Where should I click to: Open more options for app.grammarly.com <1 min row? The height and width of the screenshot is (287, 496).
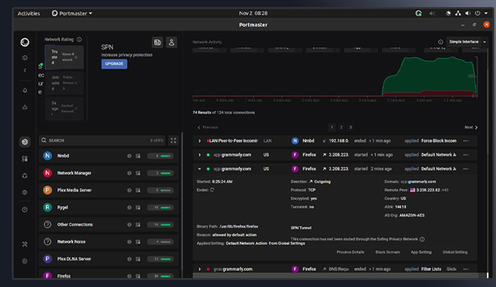click(x=466, y=155)
